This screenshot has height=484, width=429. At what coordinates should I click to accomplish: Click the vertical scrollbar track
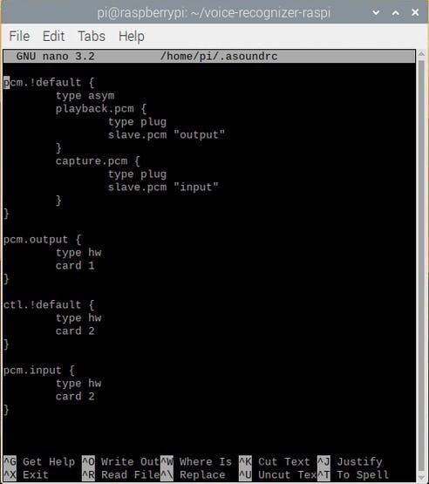[x=421, y=265]
